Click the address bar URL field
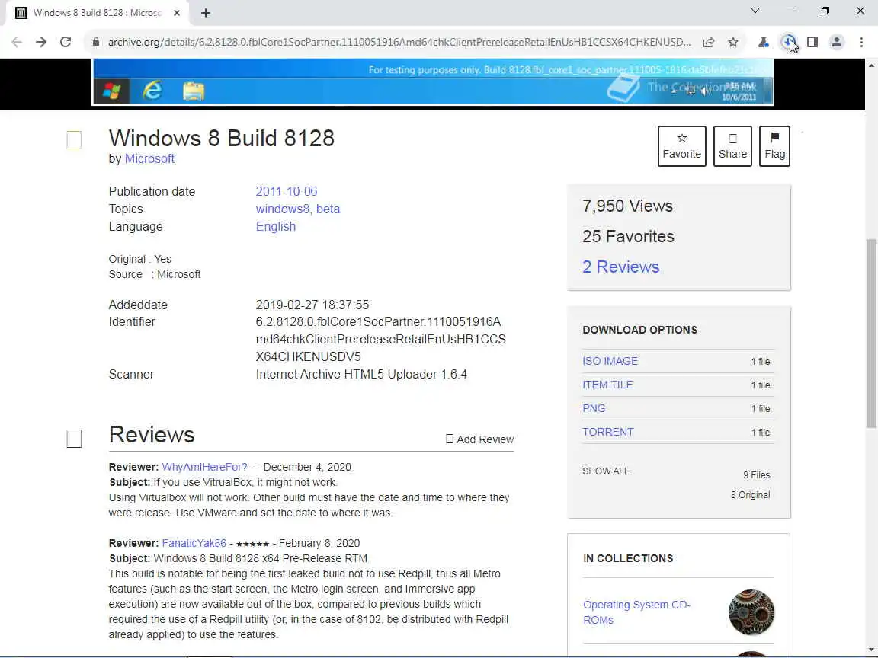Screen dimensions: 878x658 (399, 42)
